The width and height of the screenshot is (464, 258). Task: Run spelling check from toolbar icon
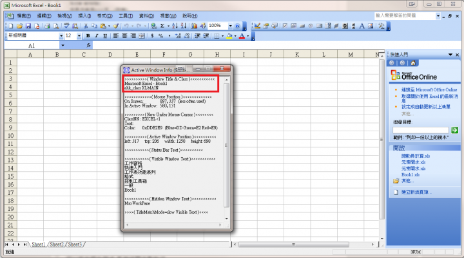coord(66,26)
